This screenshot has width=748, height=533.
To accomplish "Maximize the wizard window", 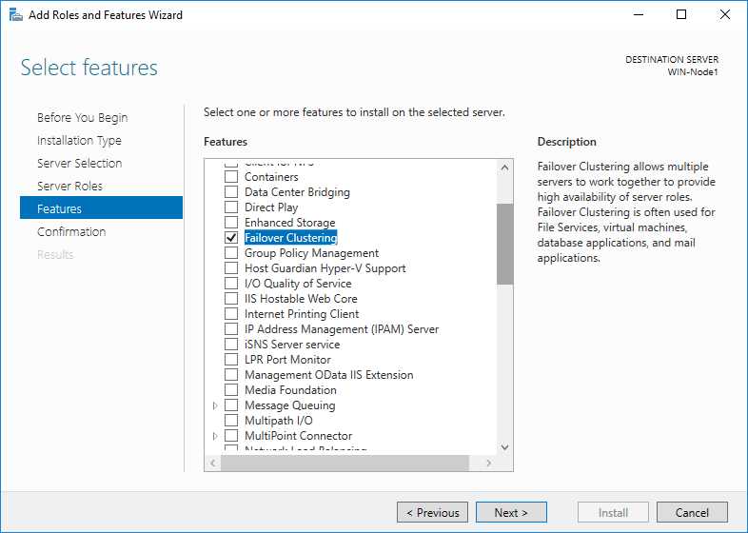I will 681,15.
